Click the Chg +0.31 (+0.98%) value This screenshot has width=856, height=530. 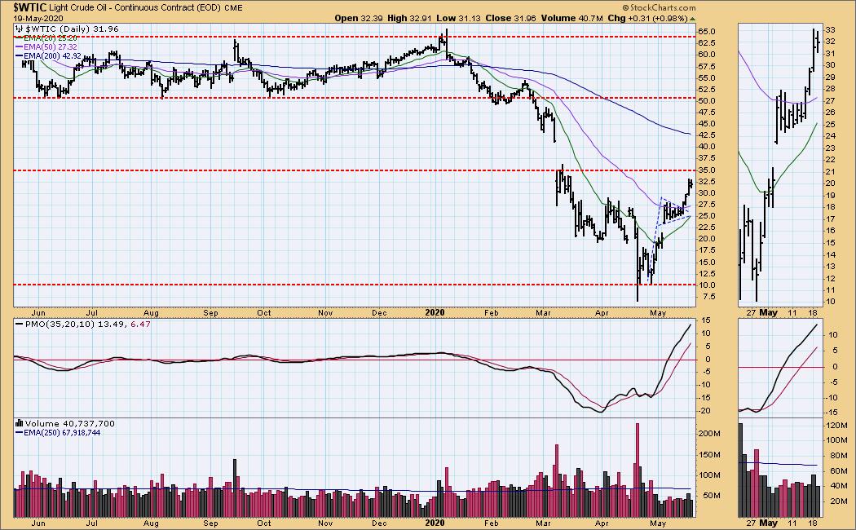(647, 18)
